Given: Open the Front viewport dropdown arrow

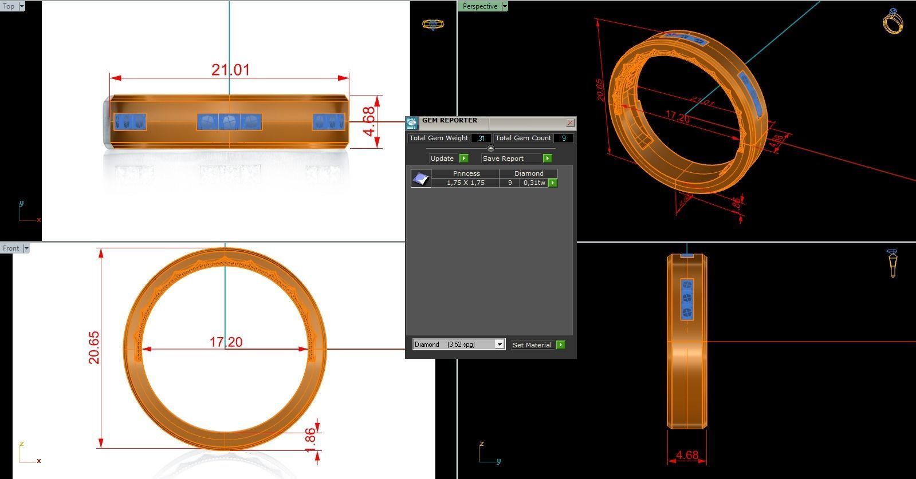Looking at the screenshot, I should (x=26, y=248).
